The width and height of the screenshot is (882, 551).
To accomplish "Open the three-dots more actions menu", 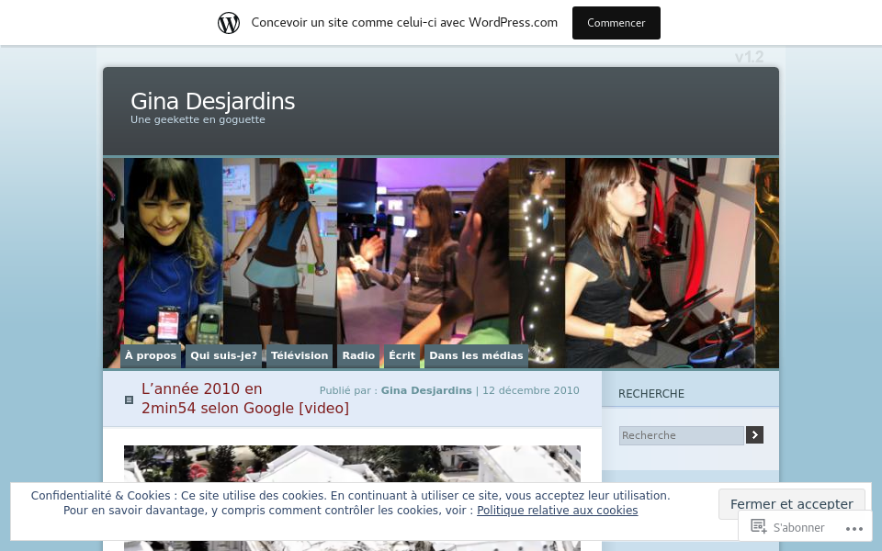I will 853,528.
